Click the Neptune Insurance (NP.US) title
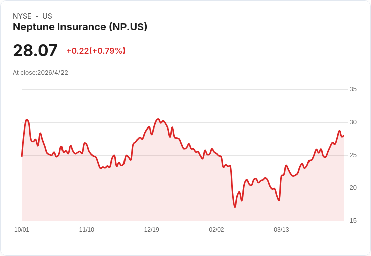 (x=80, y=27)
